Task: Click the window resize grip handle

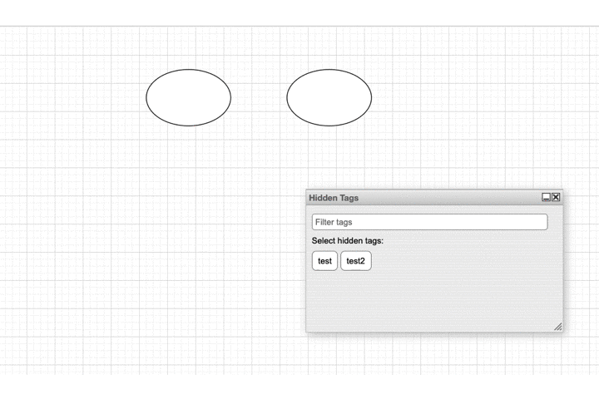Action: [x=557, y=327]
